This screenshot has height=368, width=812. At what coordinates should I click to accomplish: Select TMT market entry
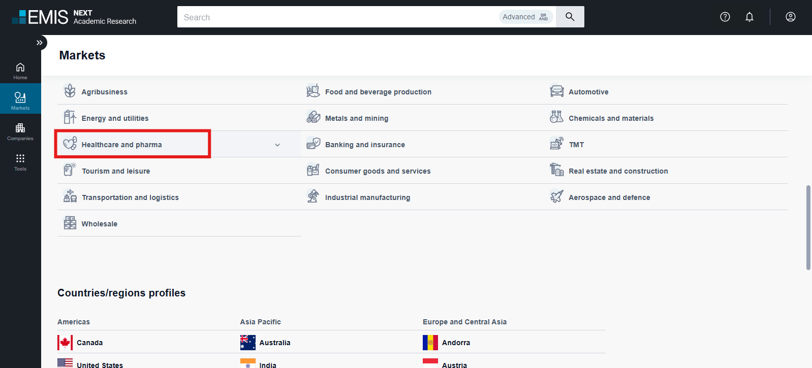576,145
